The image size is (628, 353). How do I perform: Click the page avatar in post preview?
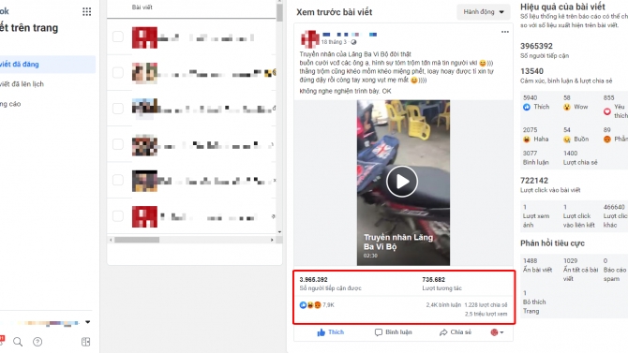[310, 38]
